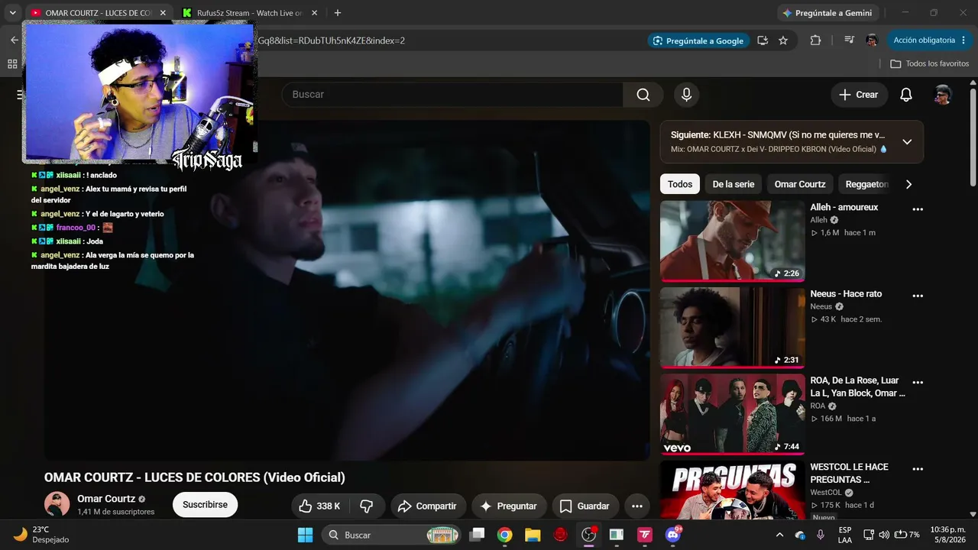Viewport: 978px width, 550px height.
Task: Open more options for the WESTCOL video
Action: coord(918,468)
